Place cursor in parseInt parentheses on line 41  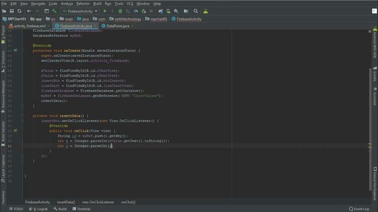(x=110, y=146)
